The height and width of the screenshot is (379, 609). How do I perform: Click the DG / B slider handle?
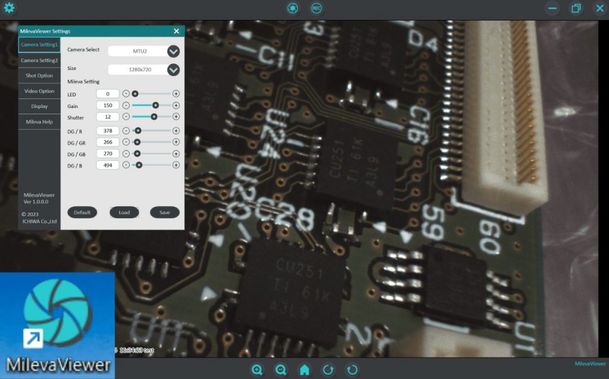[139, 165]
